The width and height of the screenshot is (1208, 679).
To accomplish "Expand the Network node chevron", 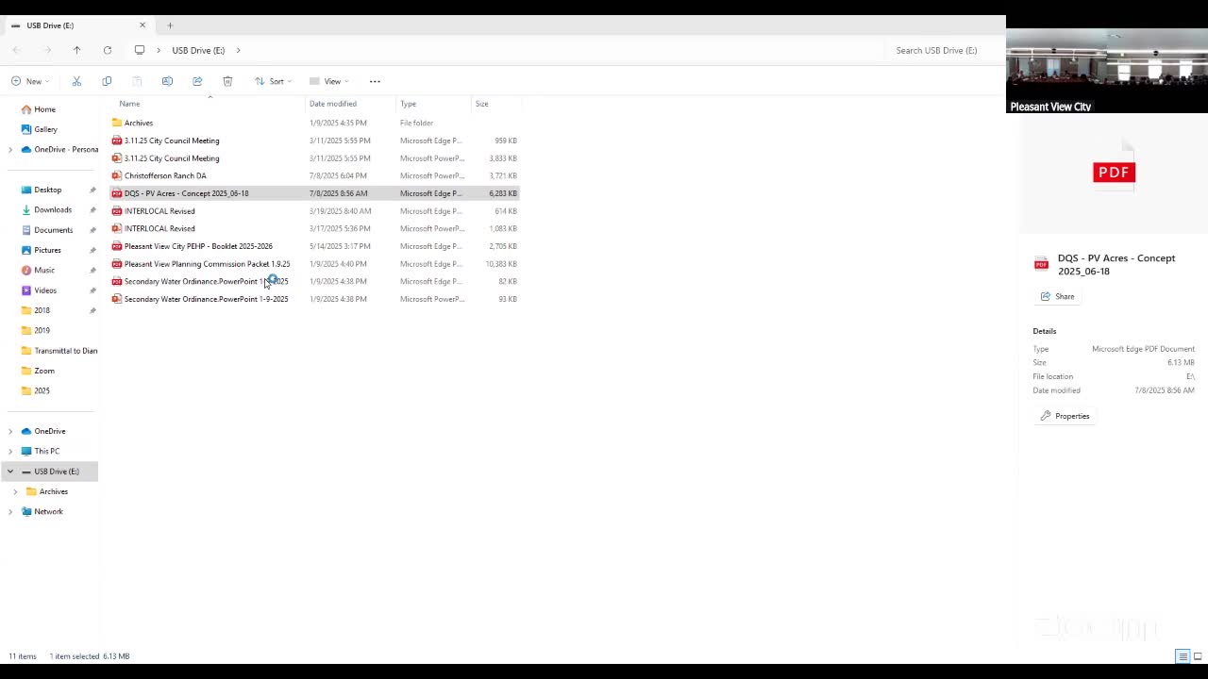I will point(10,511).
